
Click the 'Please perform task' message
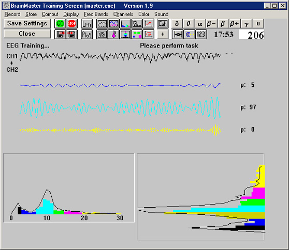click(169, 45)
